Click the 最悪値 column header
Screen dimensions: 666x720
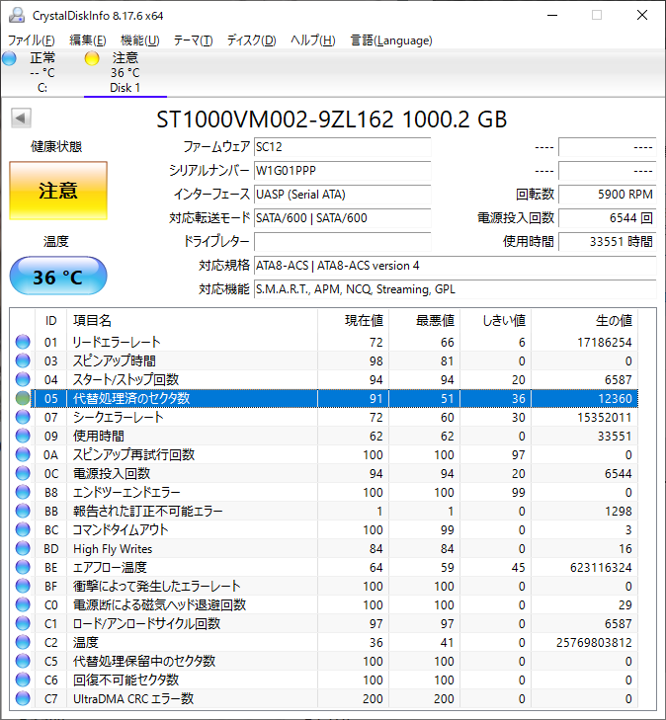point(425,321)
